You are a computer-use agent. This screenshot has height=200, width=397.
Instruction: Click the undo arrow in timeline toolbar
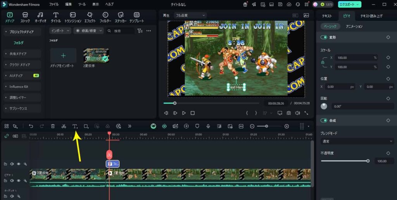31,126
